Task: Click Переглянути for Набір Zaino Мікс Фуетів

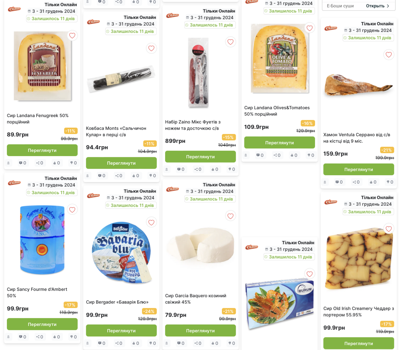Action: [200, 157]
